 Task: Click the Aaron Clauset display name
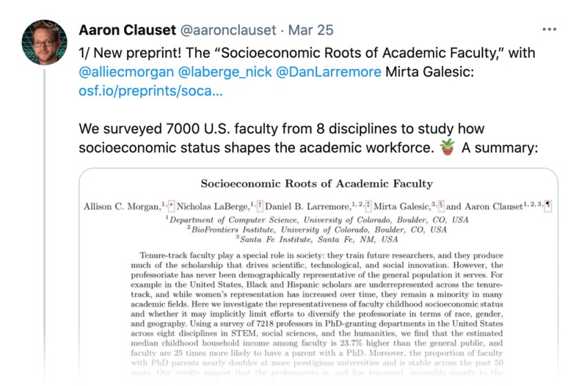click(x=128, y=30)
